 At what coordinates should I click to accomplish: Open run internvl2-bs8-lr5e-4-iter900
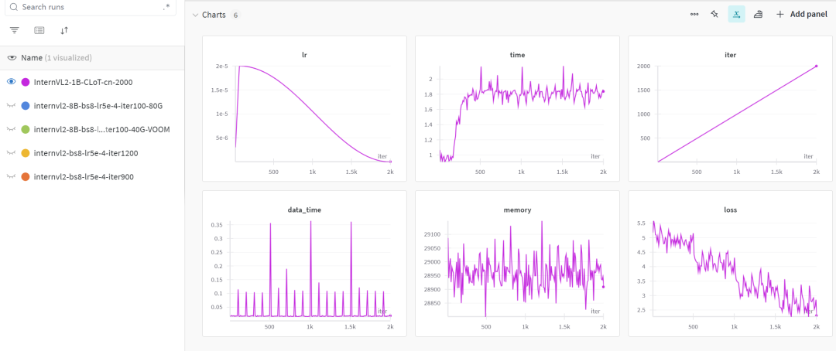(83, 176)
